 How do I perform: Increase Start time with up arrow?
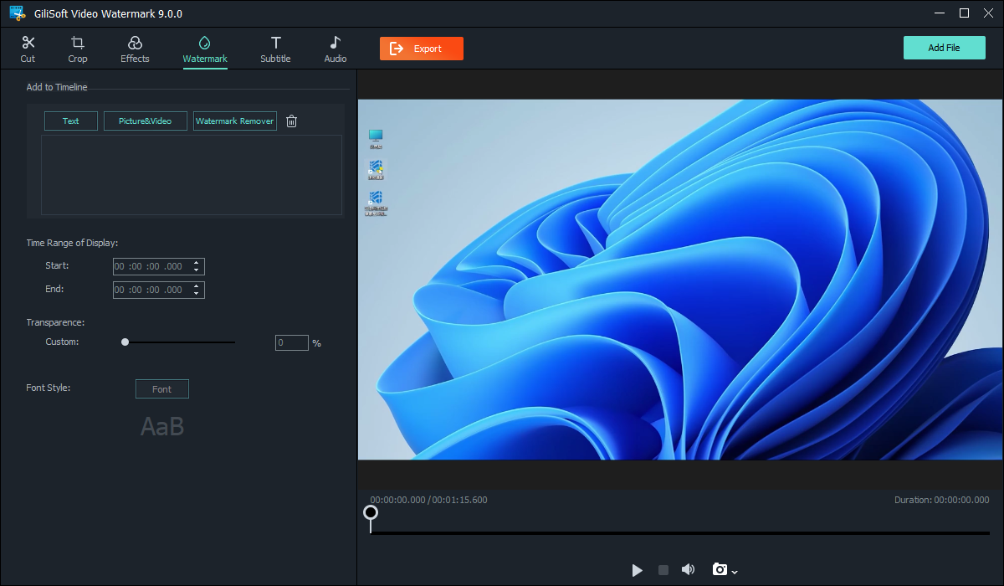coord(197,263)
